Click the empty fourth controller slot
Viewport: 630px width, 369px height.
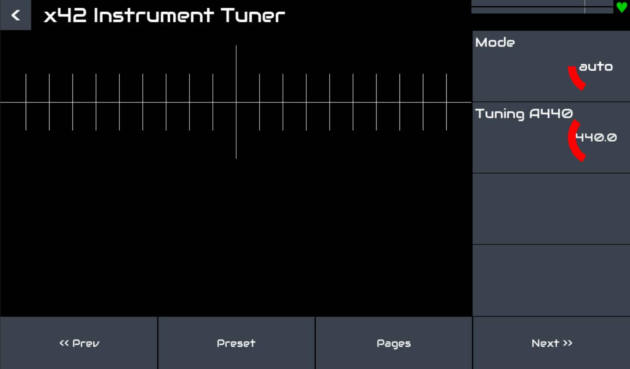tap(551, 280)
